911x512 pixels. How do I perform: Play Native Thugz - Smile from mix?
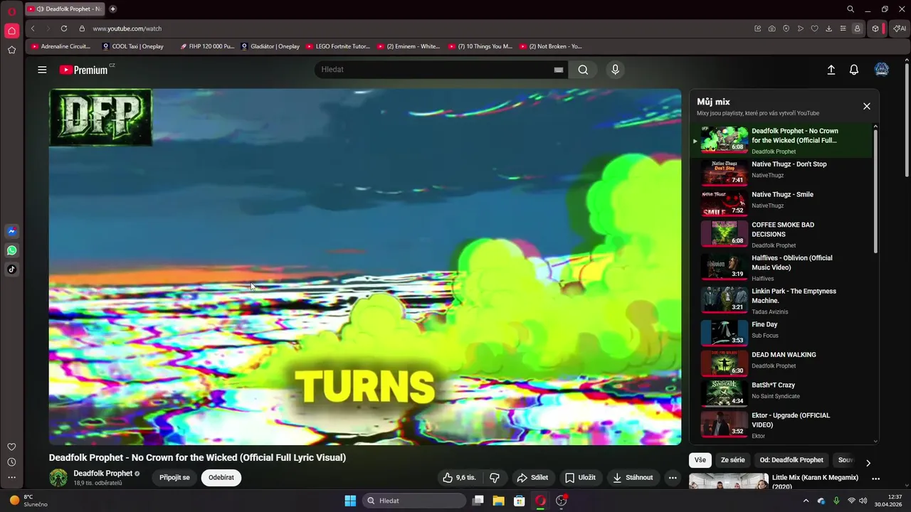[781, 202]
